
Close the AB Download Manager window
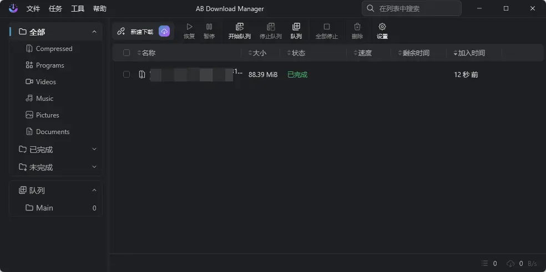coord(533,8)
